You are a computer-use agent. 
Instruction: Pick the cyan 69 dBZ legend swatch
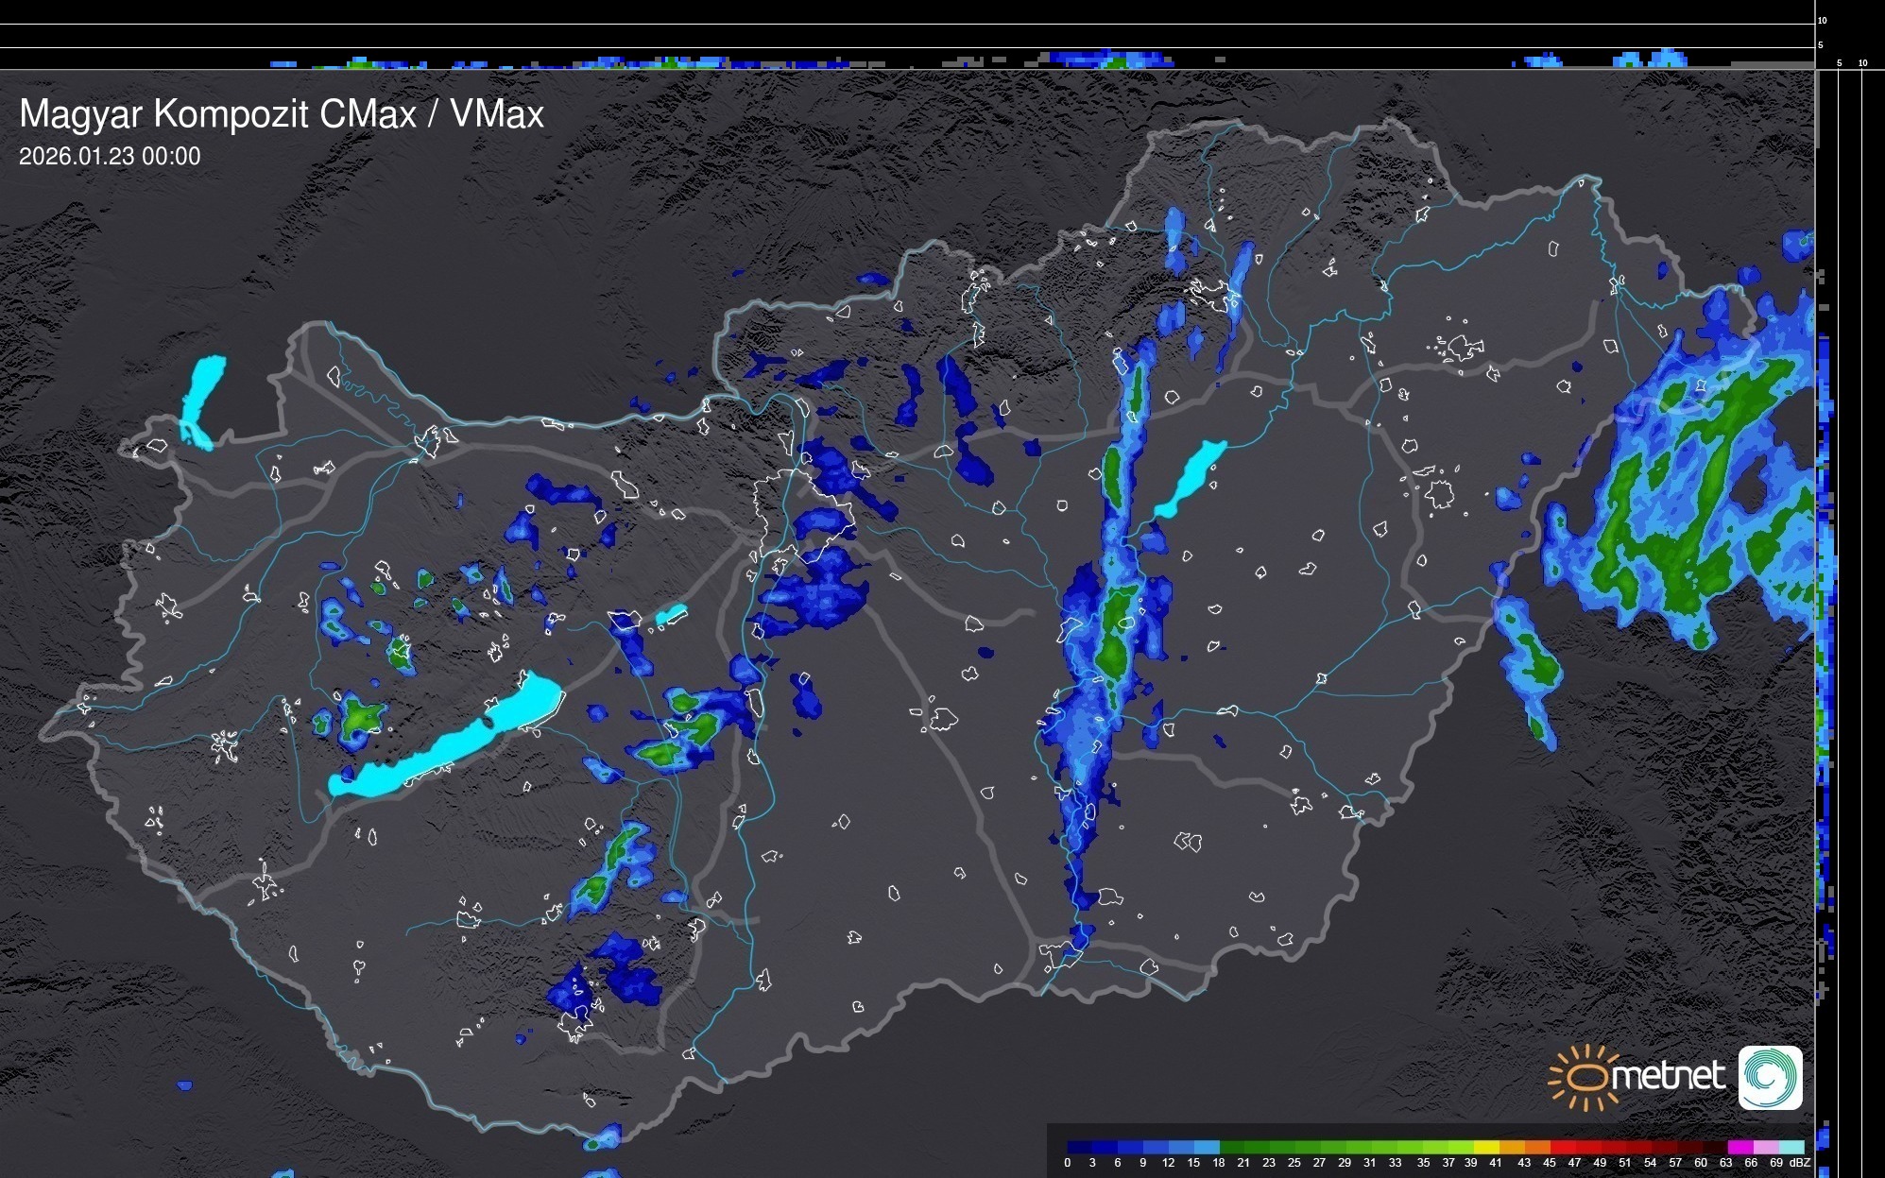[1791, 1147]
